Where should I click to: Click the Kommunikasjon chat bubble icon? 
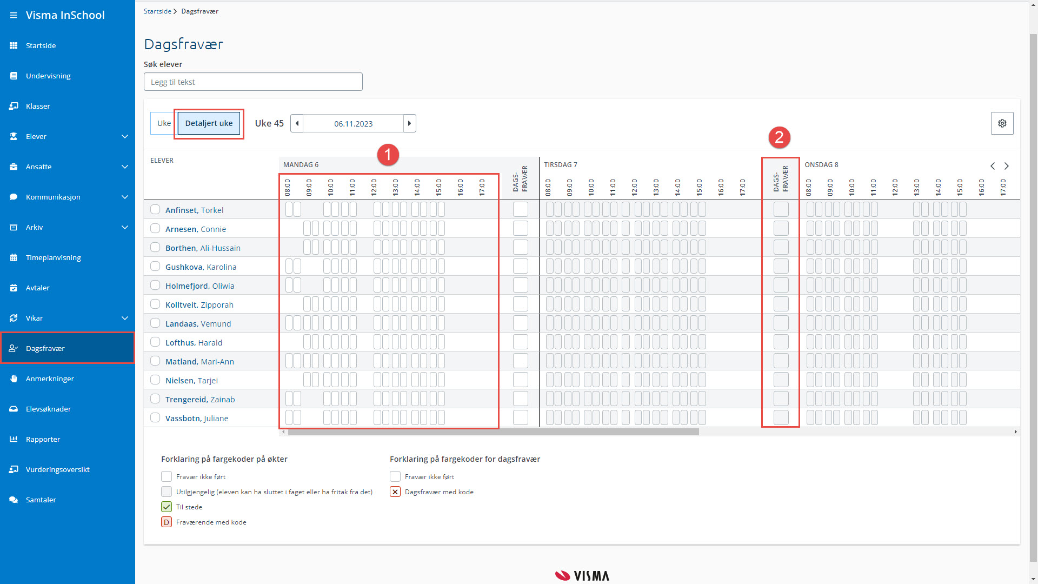[x=14, y=197]
